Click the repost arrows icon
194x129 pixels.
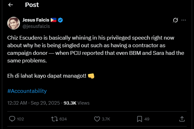coord(54,119)
